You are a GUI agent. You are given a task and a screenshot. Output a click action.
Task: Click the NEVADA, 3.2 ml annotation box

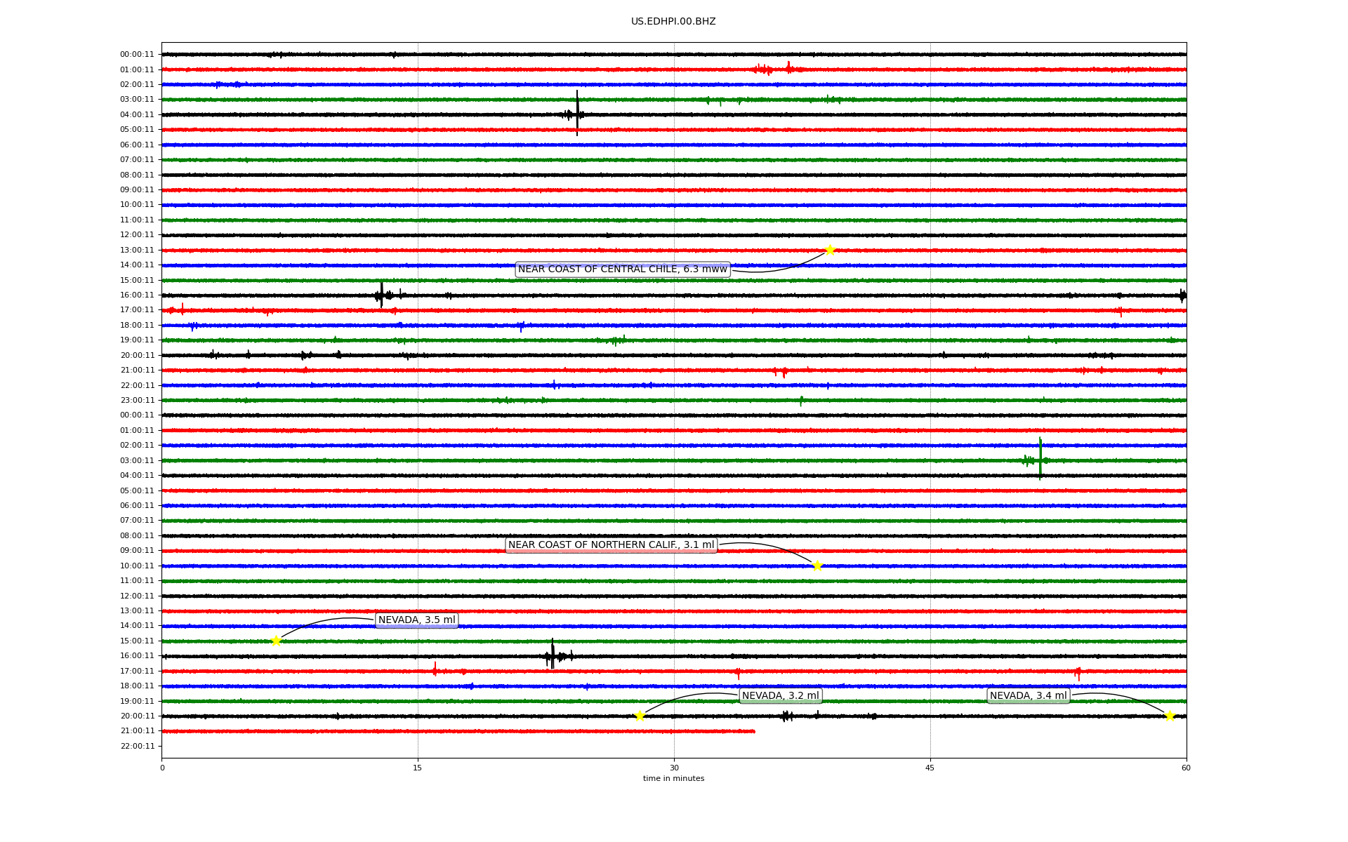click(x=780, y=696)
